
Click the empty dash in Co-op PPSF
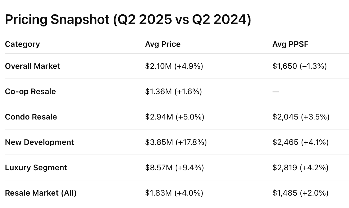click(276, 92)
